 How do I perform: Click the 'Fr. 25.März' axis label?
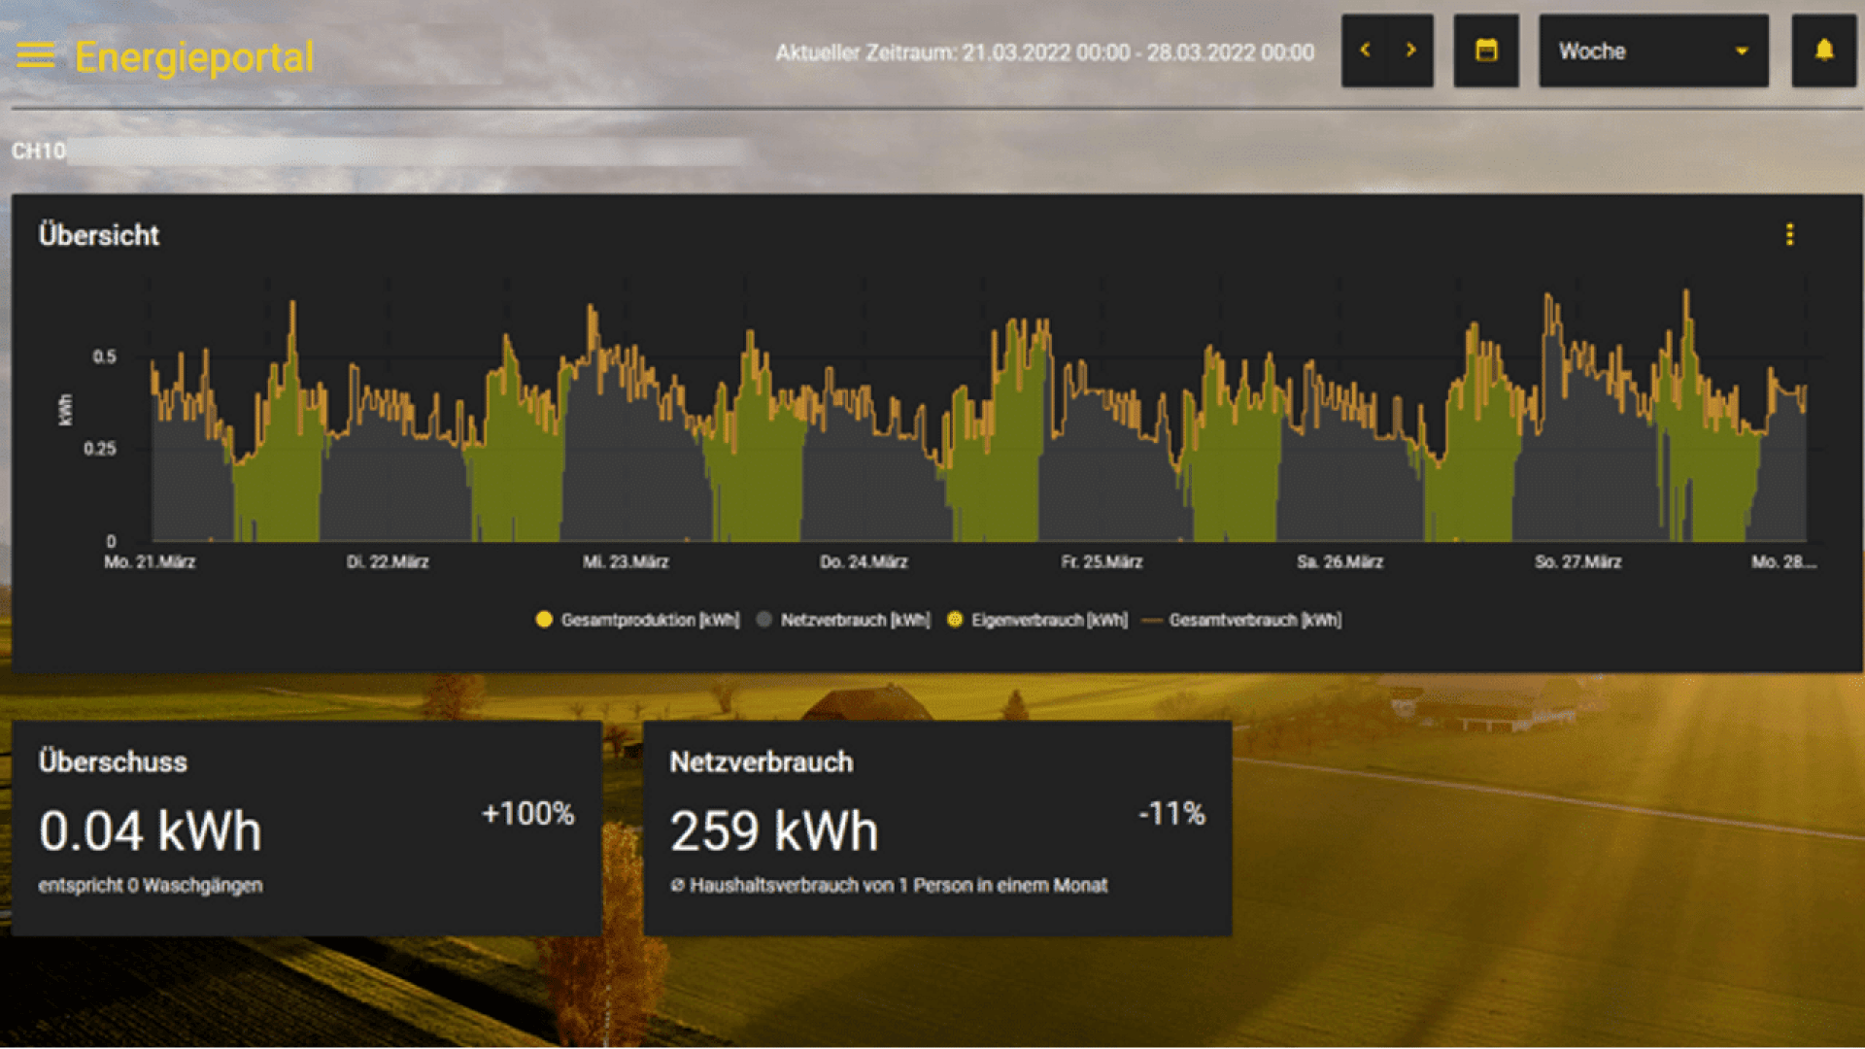point(1102,562)
